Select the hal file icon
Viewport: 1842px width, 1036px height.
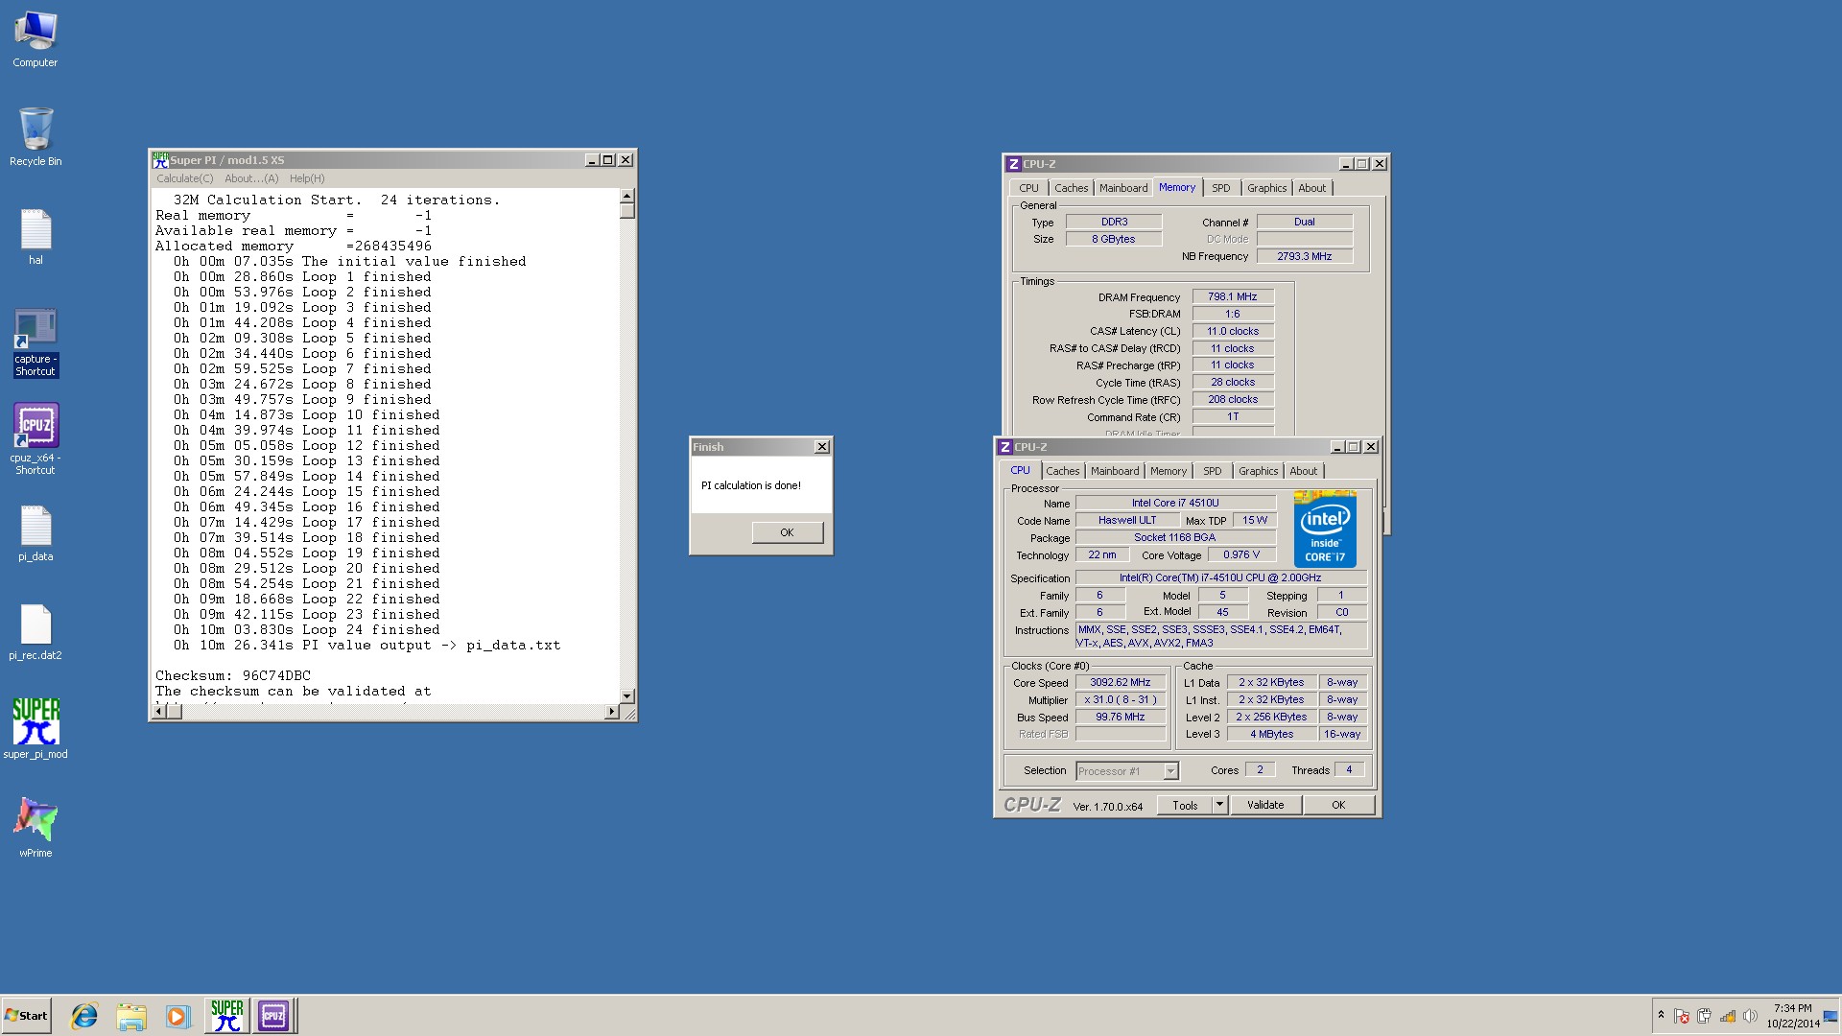(35, 237)
